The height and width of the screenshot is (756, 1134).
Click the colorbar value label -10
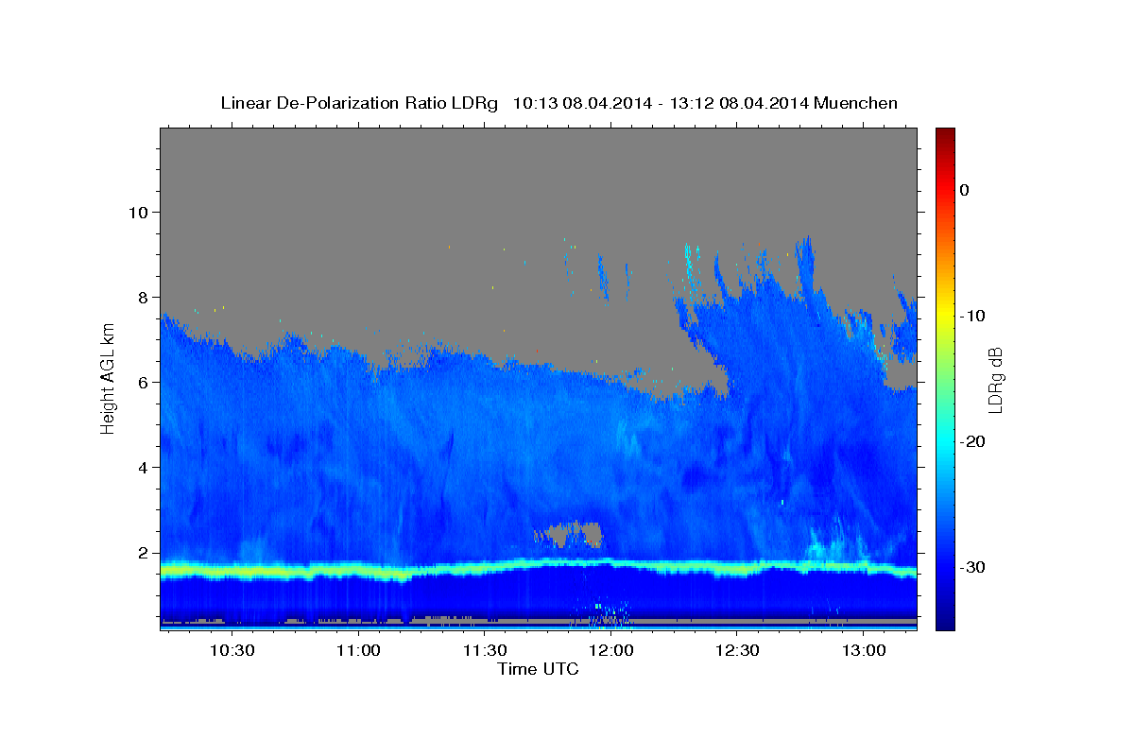coord(973,316)
